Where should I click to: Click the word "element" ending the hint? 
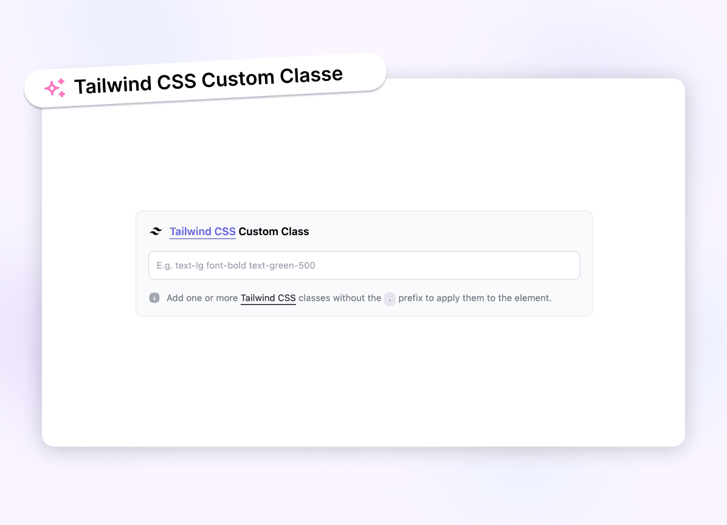click(x=531, y=298)
